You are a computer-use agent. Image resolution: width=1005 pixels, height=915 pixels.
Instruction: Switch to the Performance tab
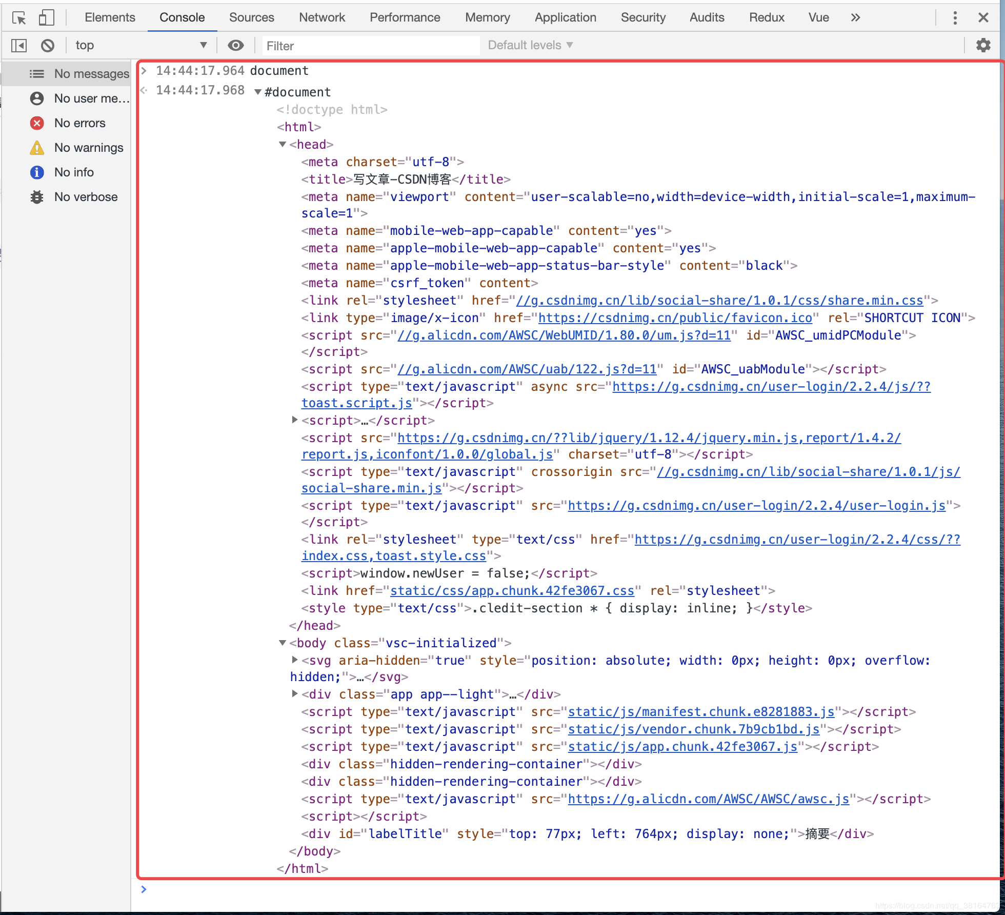(405, 18)
